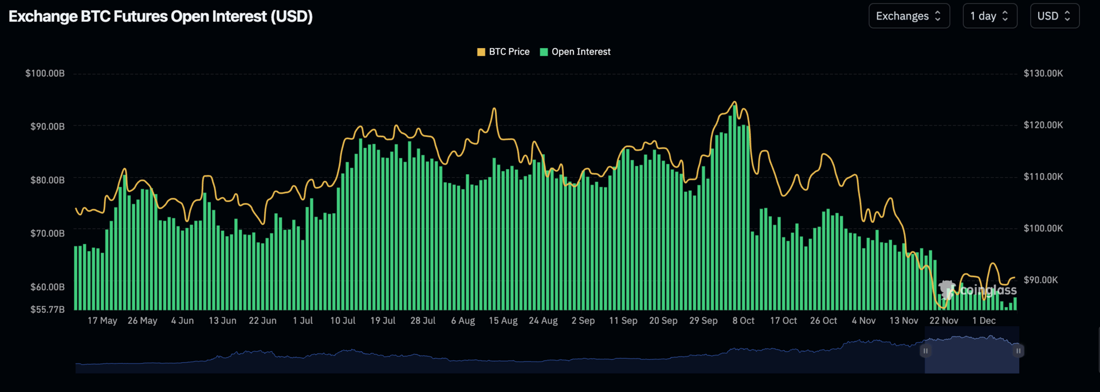Open the Exchanges dropdown selector

(909, 16)
